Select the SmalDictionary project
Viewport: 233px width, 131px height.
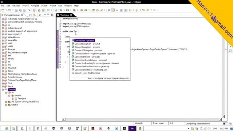15,77
